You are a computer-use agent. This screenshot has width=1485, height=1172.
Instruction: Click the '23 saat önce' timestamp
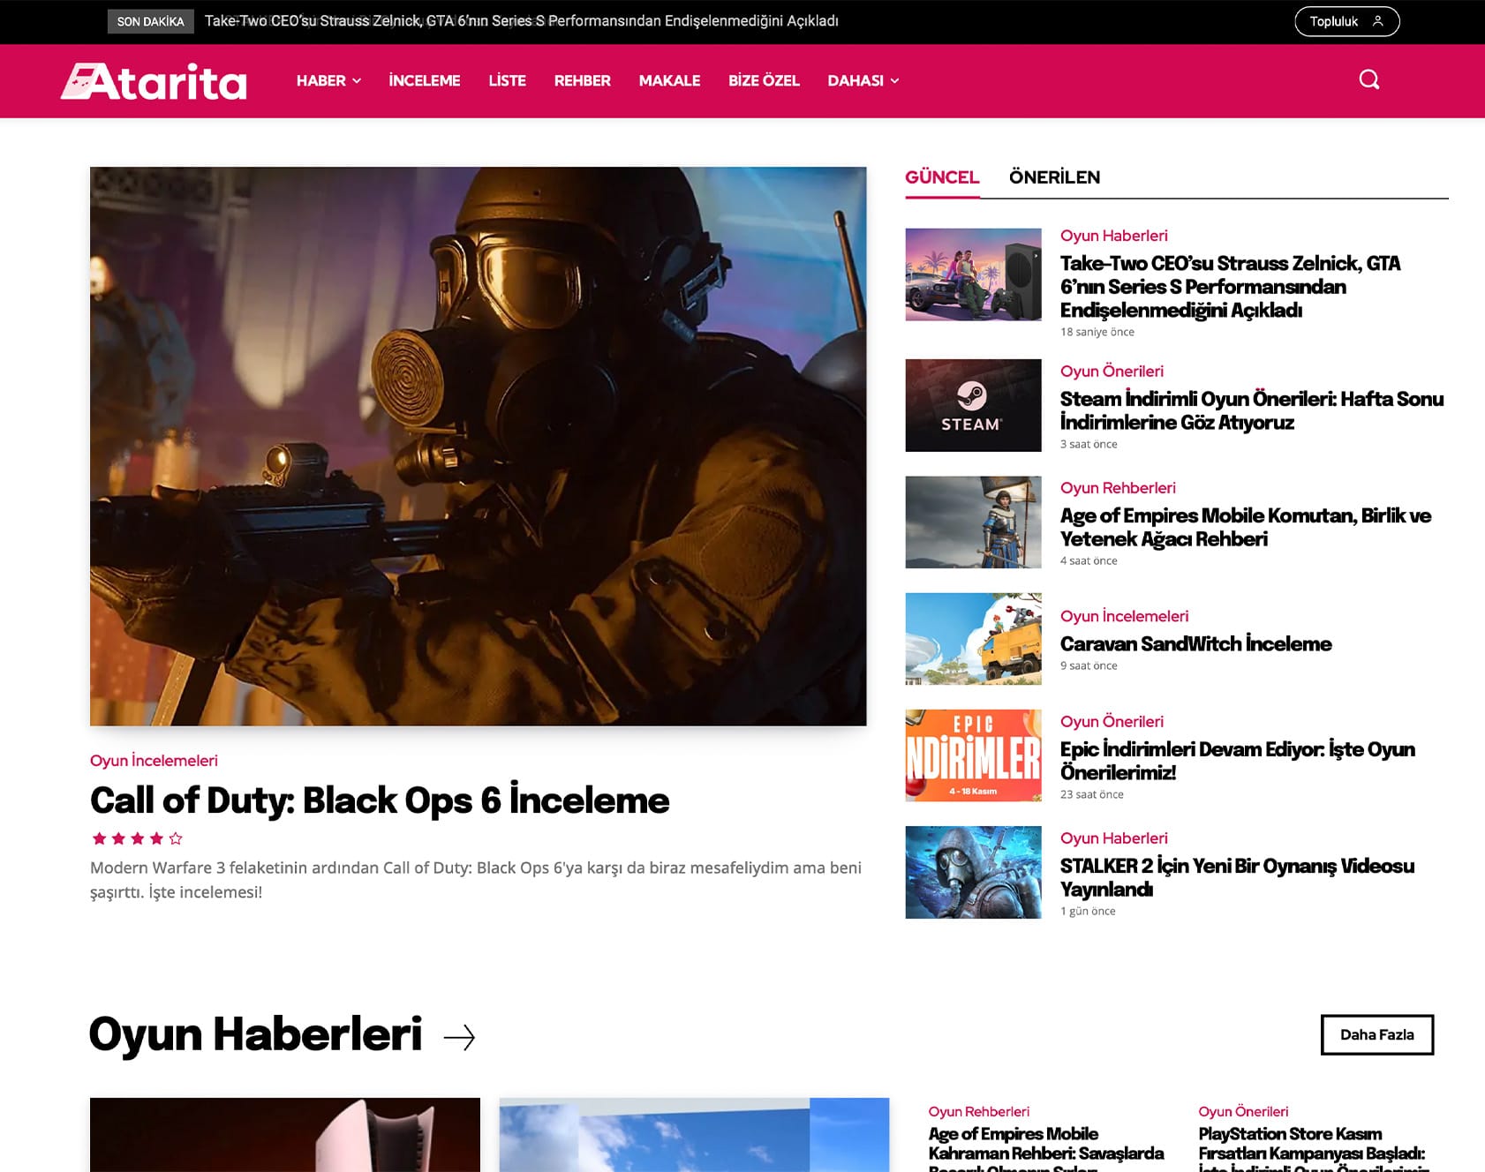click(1092, 794)
